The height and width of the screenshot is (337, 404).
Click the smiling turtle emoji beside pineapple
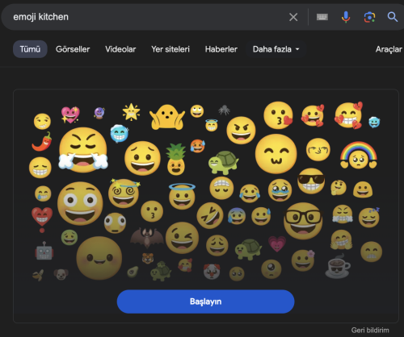coord(223,163)
